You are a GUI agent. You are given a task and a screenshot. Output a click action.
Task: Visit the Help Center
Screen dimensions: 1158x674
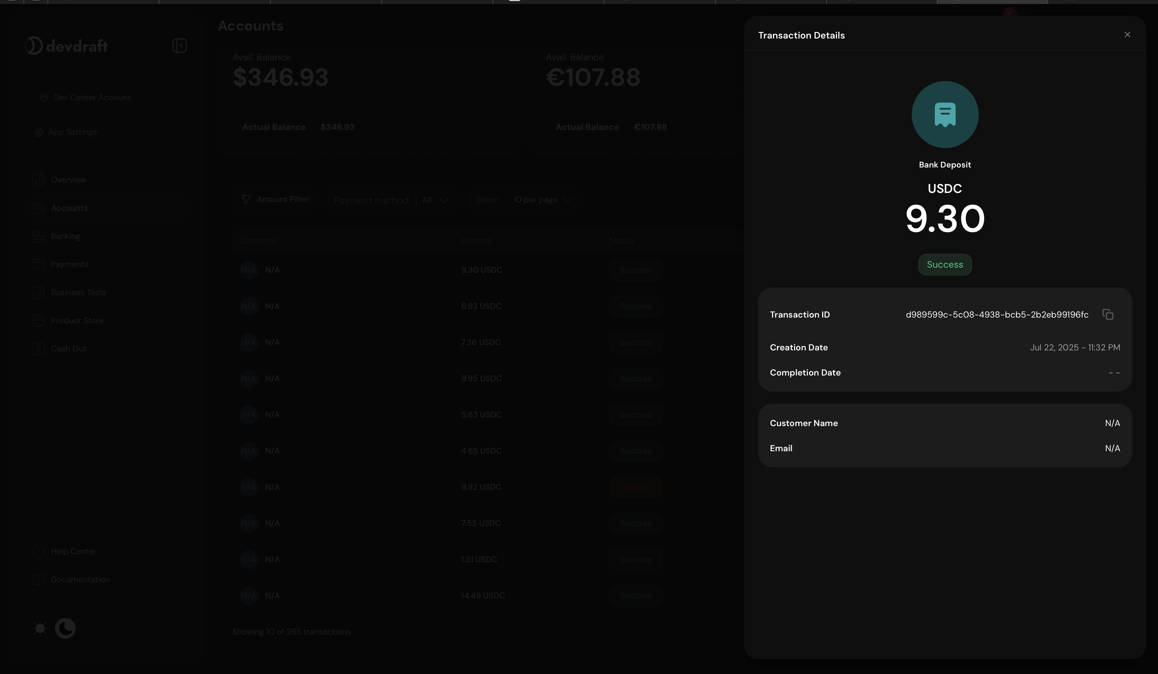tap(73, 551)
